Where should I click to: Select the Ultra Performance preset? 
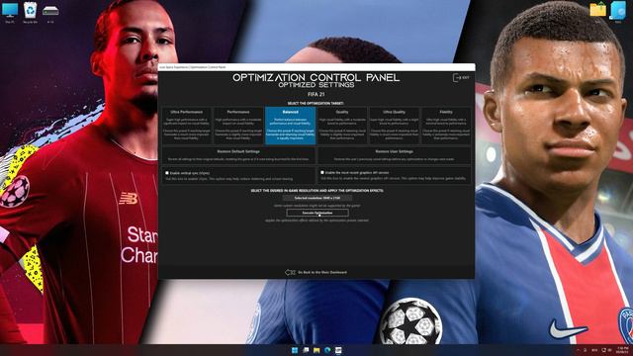(x=186, y=126)
